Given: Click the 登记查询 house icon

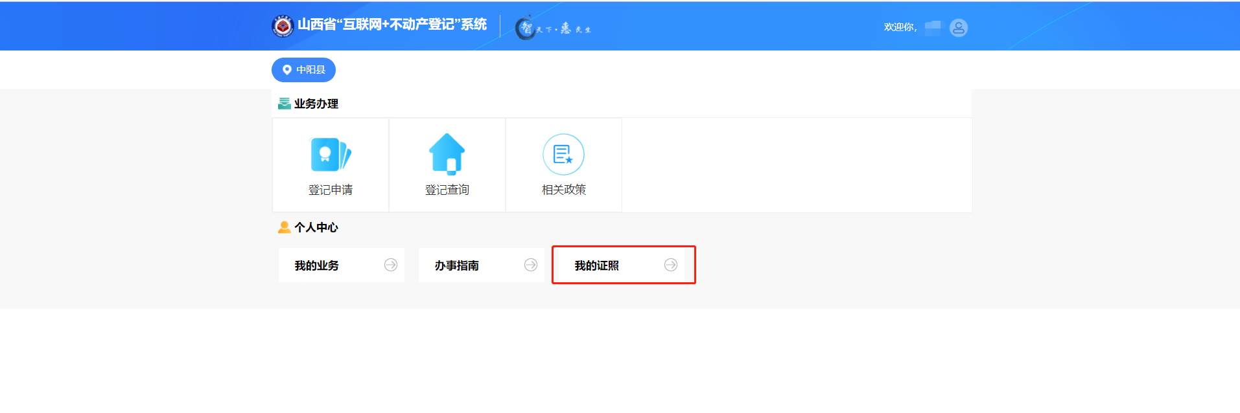Looking at the screenshot, I should (447, 154).
